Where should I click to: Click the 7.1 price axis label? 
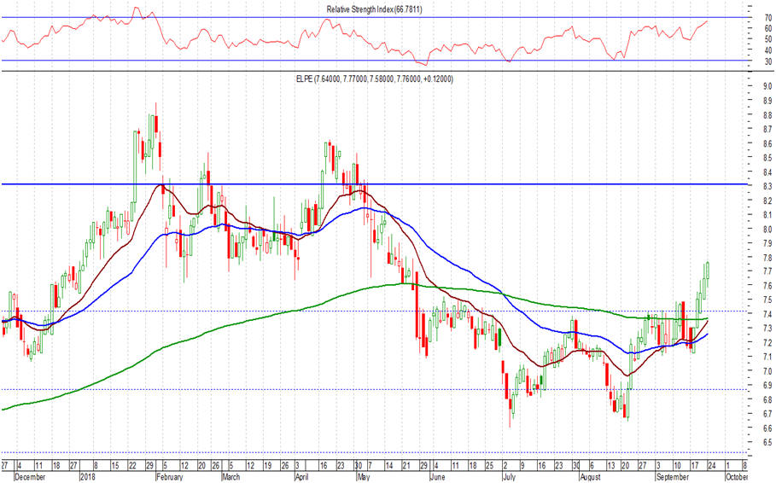[767, 357]
